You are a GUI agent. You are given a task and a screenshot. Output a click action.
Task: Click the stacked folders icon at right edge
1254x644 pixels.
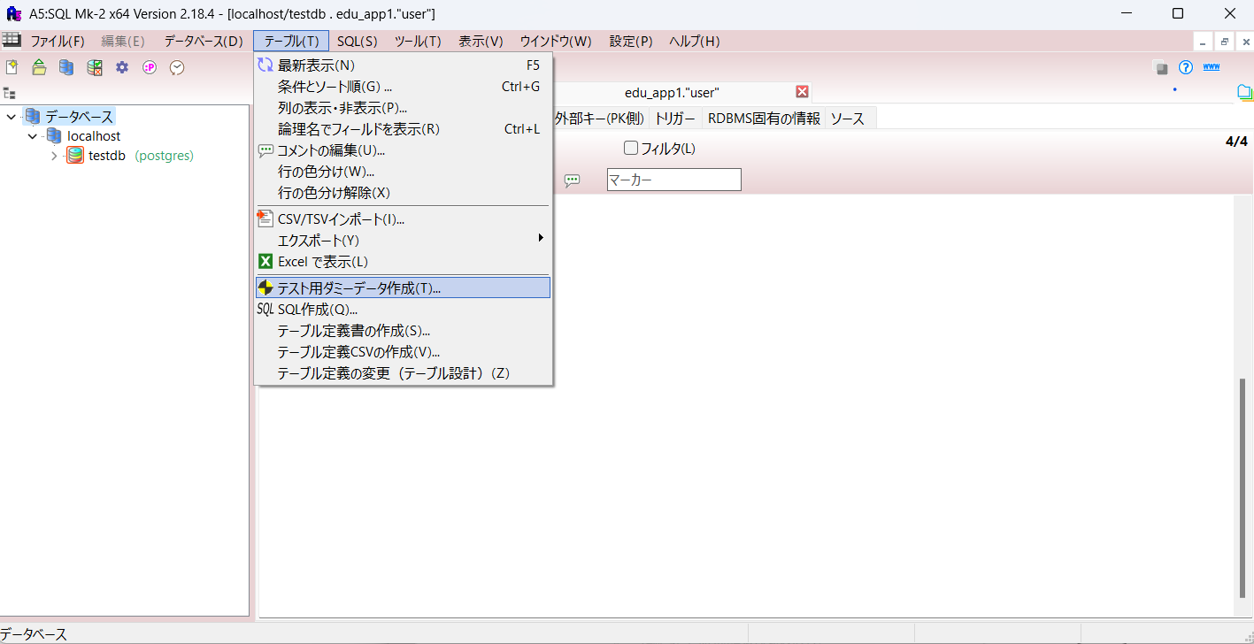[1245, 92]
